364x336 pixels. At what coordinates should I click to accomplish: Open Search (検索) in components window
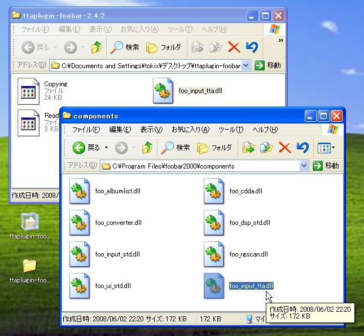(176, 148)
